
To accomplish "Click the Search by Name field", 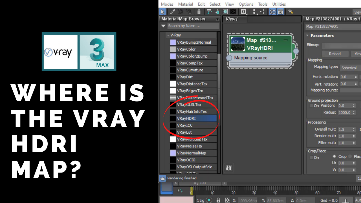I will 193,26.
